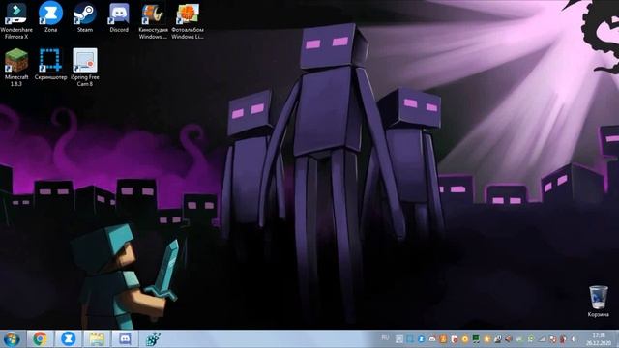Open Google Chrome from the taskbar
The width and height of the screenshot is (619, 348).
click(x=40, y=339)
